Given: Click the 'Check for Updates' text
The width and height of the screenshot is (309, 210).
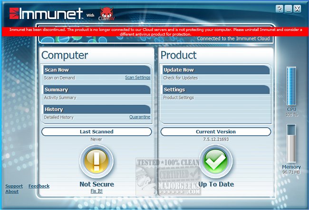Looking at the screenshot, I should coord(180,78).
